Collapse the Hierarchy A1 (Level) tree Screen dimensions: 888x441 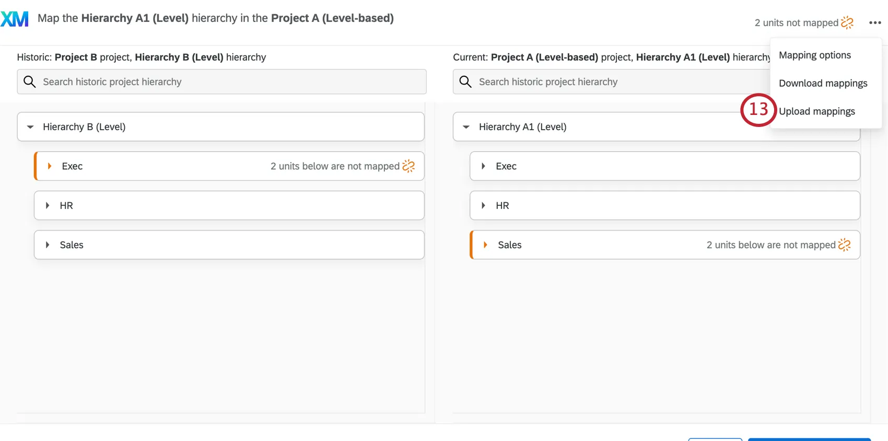click(x=466, y=126)
